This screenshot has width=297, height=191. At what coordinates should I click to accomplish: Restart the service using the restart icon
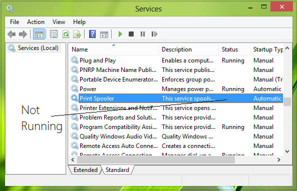coord(154,34)
